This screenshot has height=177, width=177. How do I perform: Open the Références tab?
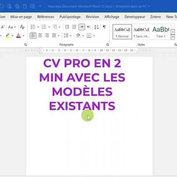[x=46, y=17]
